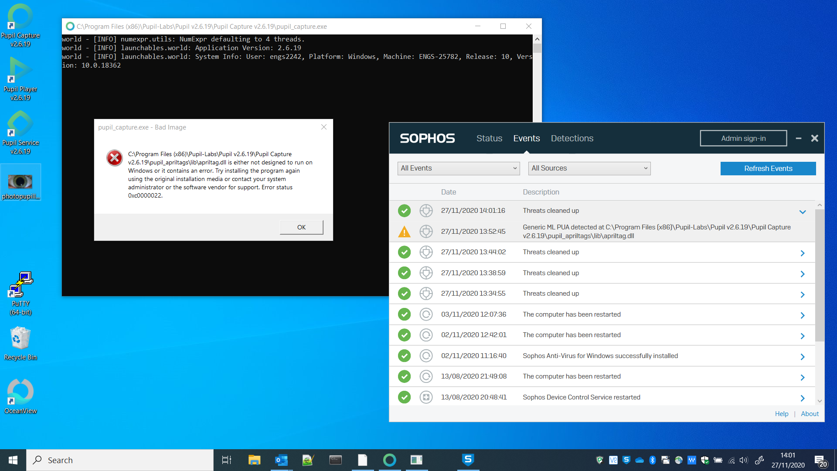Click the Description column header
The height and width of the screenshot is (471, 837).
(541, 192)
